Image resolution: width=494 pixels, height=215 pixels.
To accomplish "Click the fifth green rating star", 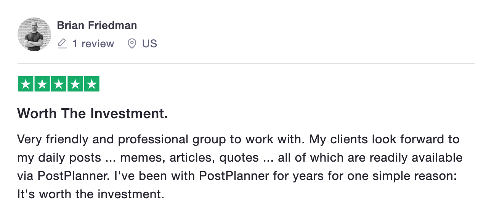I will coord(91,84).
